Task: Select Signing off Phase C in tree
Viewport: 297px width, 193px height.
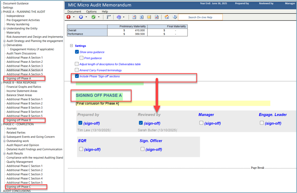Action: (x=18, y=187)
